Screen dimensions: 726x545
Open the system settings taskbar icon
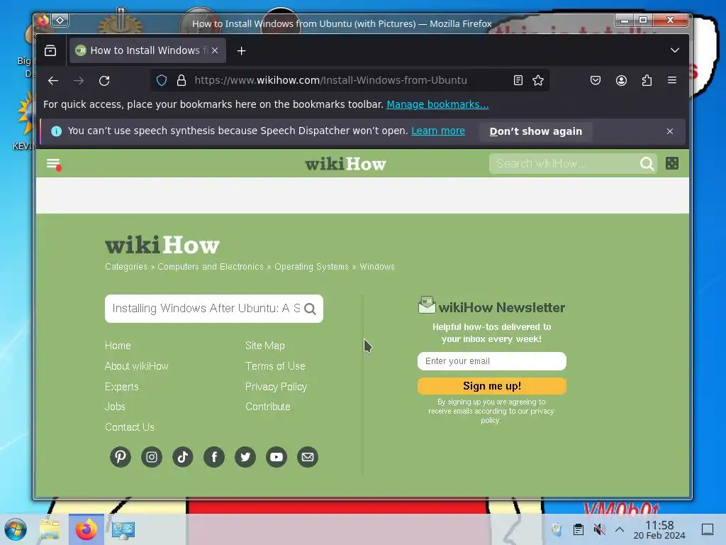click(123, 529)
